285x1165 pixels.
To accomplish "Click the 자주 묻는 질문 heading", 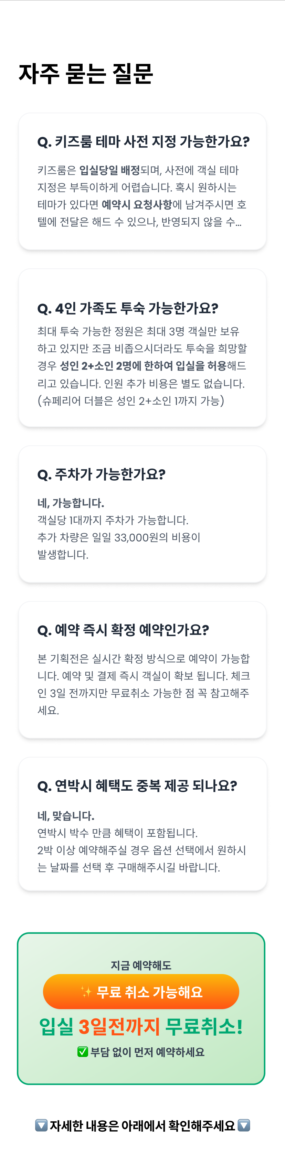I will point(86,74).
